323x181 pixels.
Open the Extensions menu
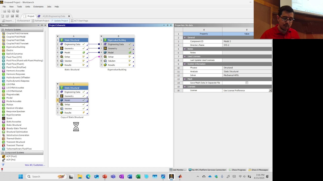[x=38, y=7]
